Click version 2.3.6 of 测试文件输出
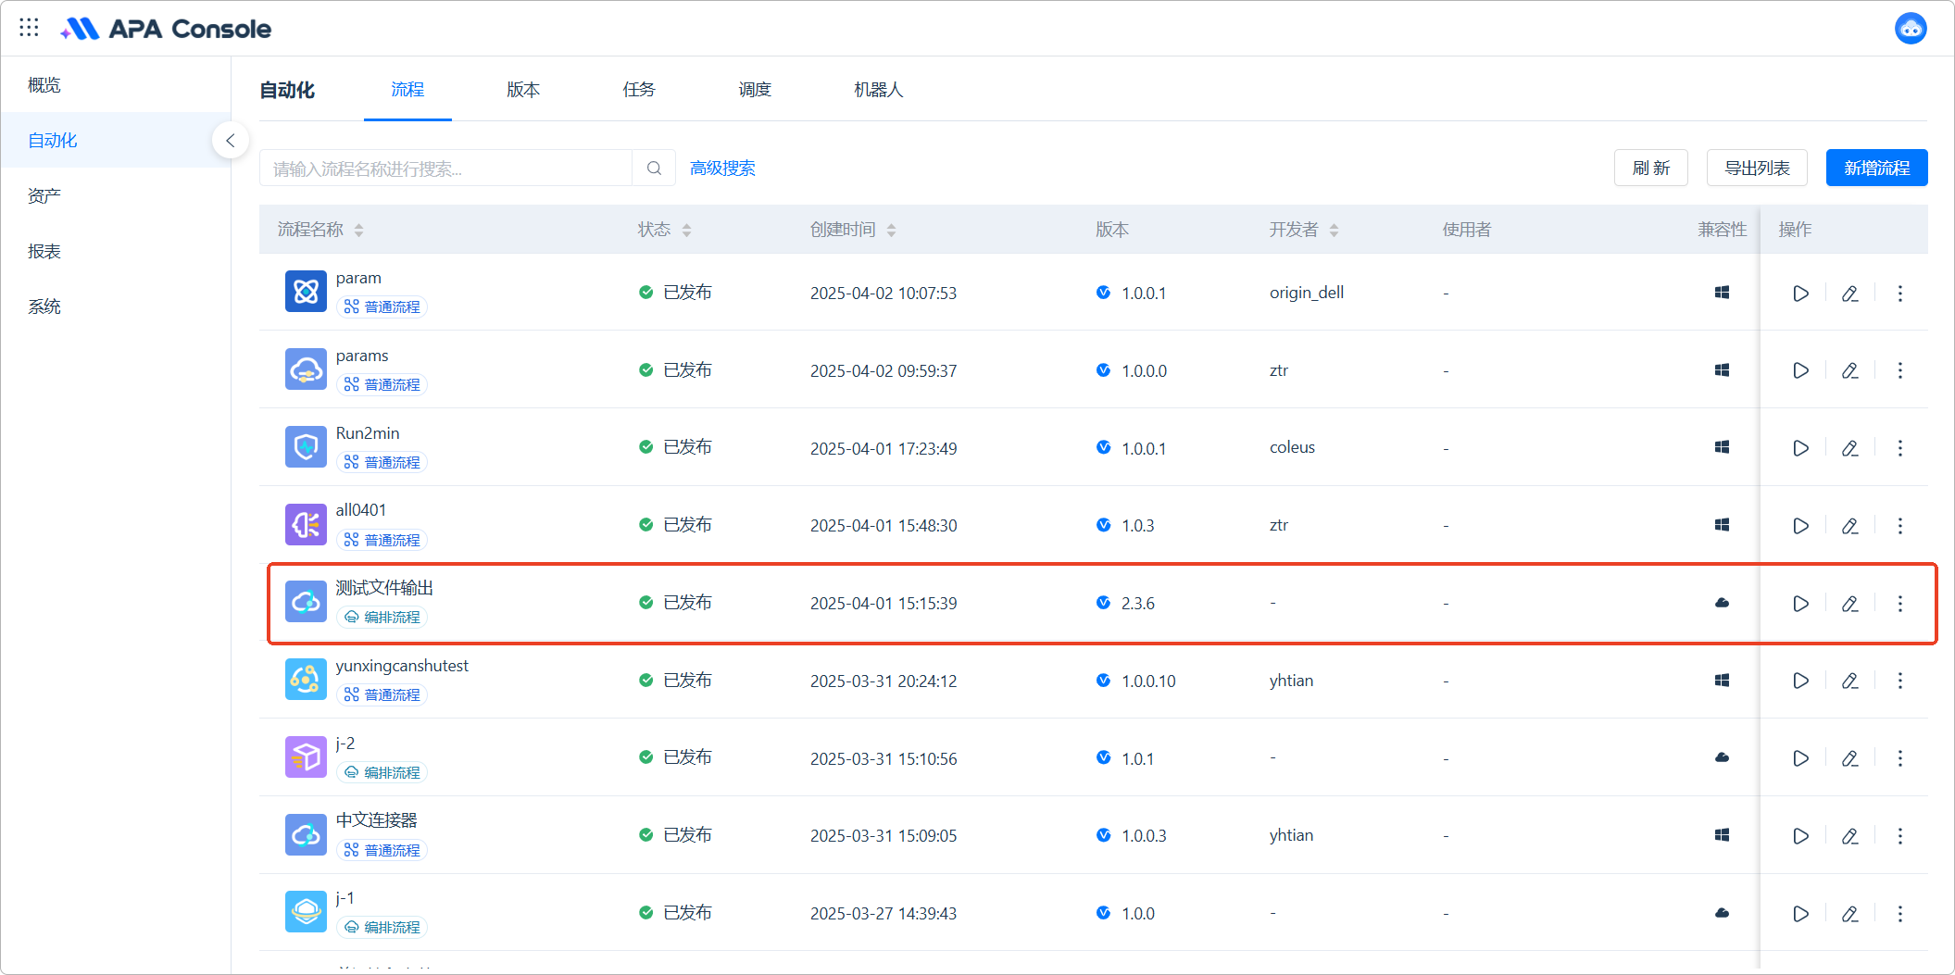 [1137, 604]
